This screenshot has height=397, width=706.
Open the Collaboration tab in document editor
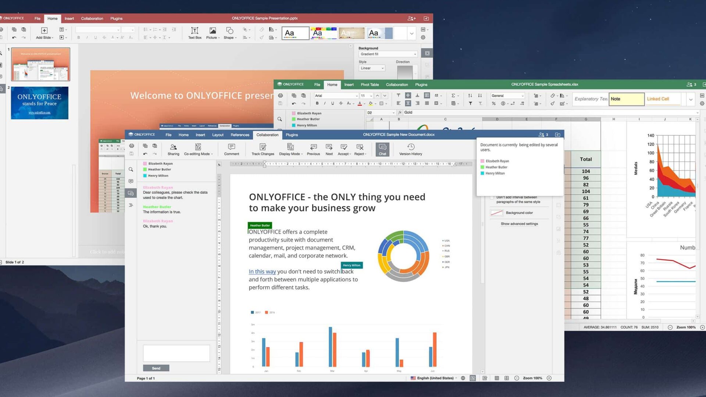pyautogui.click(x=268, y=135)
